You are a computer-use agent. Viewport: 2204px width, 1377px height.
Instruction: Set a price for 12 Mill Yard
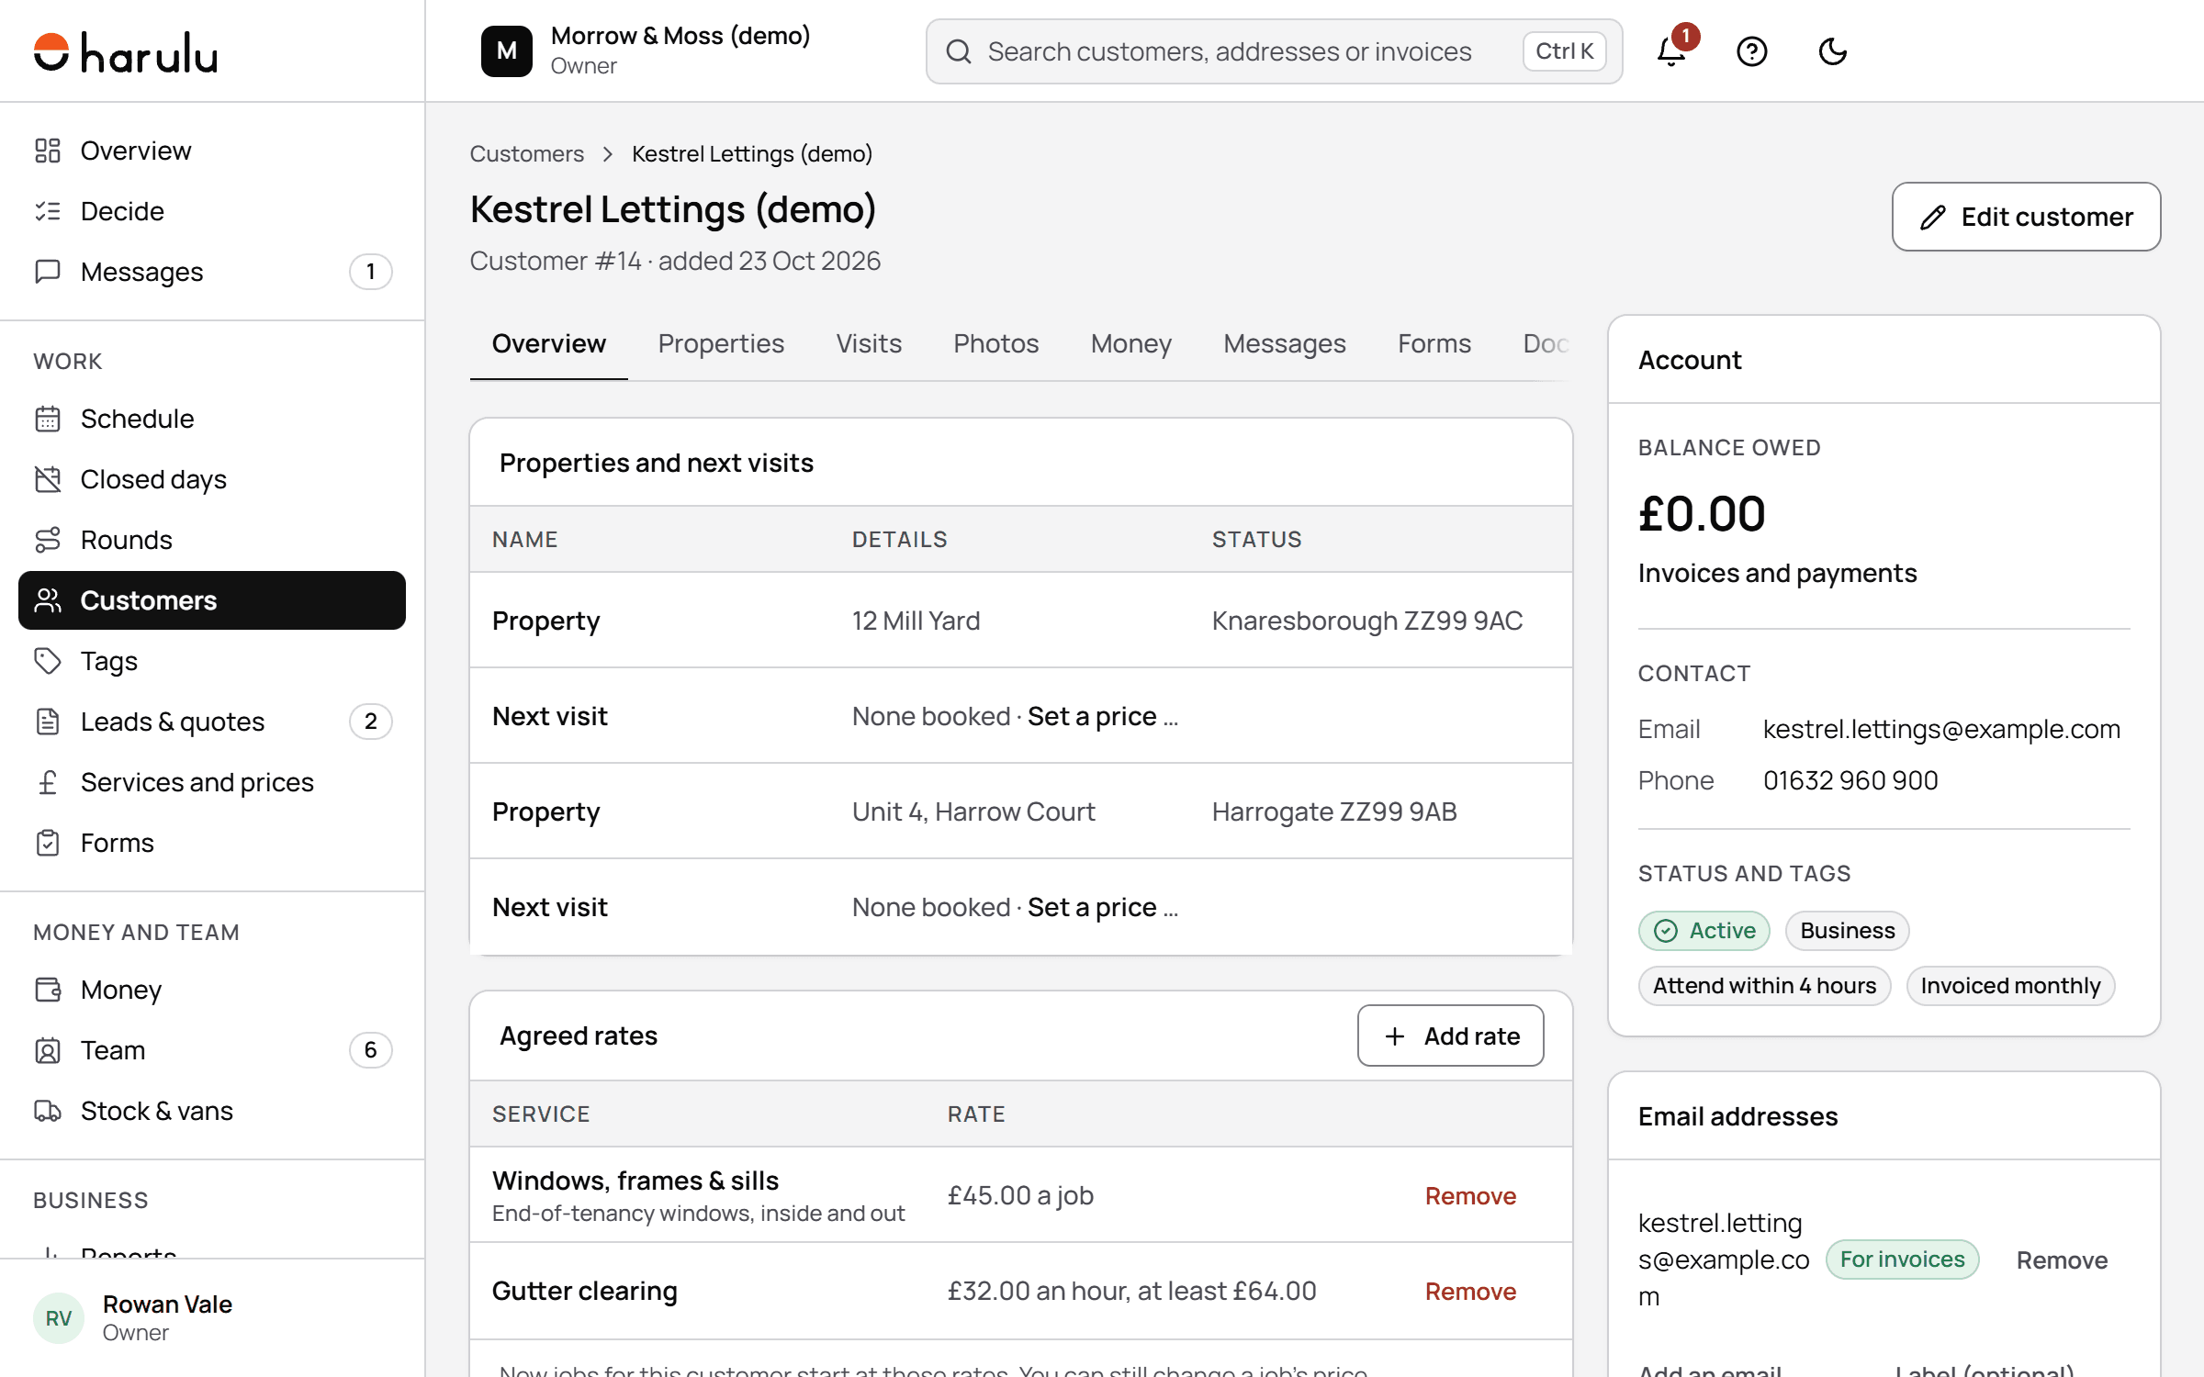click(x=1092, y=716)
